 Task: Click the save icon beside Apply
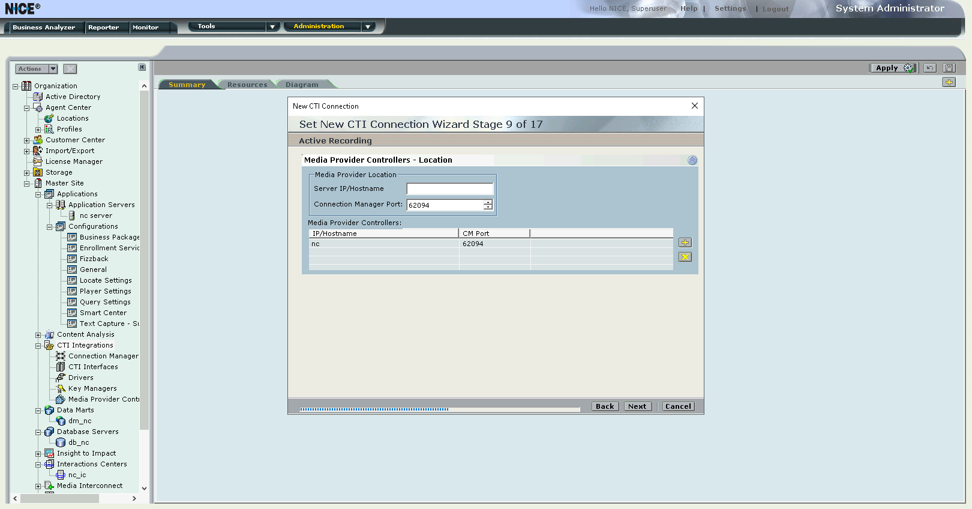949,68
